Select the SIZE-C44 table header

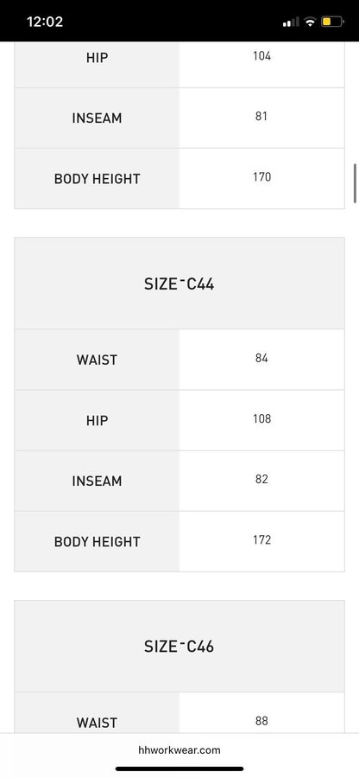coord(179,284)
